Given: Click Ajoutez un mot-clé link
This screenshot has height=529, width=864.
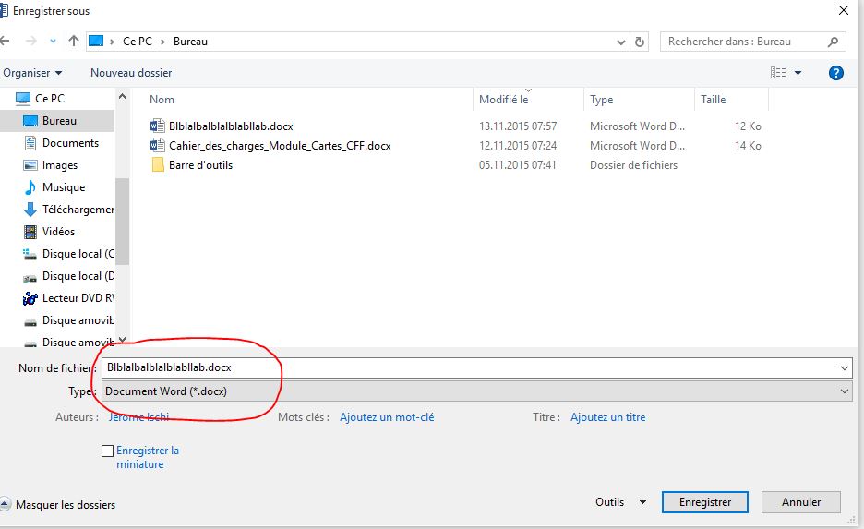Looking at the screenshot, I should 387,417.
